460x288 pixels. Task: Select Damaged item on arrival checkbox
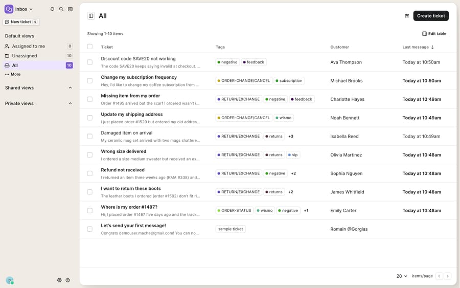pyautogui.click(x=90, y=136)
